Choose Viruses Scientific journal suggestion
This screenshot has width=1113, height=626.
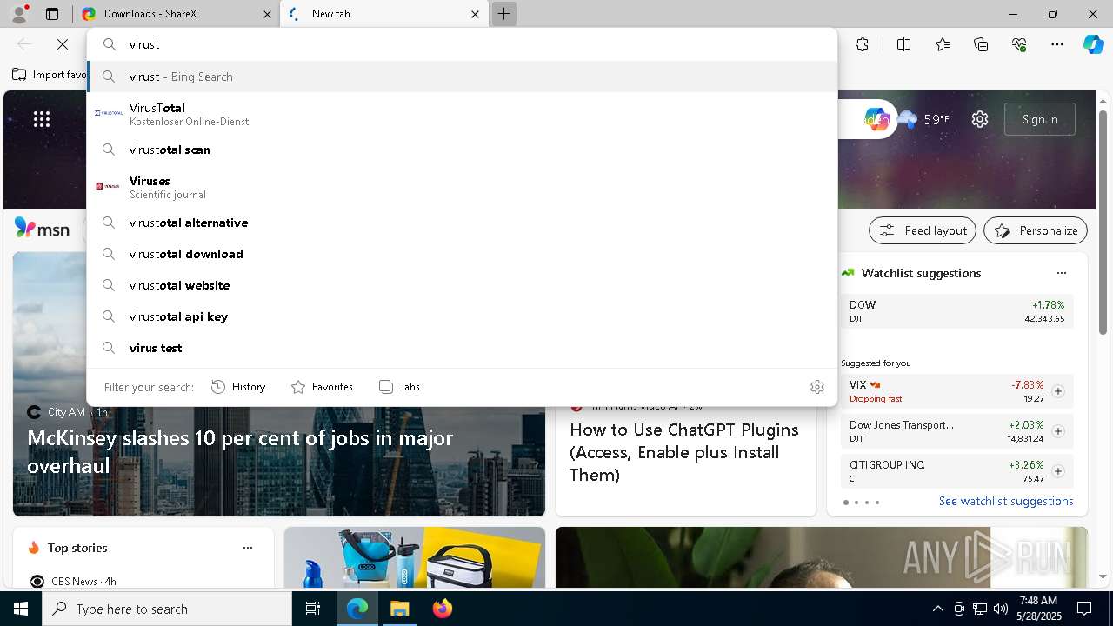click(x=462, y=187)
